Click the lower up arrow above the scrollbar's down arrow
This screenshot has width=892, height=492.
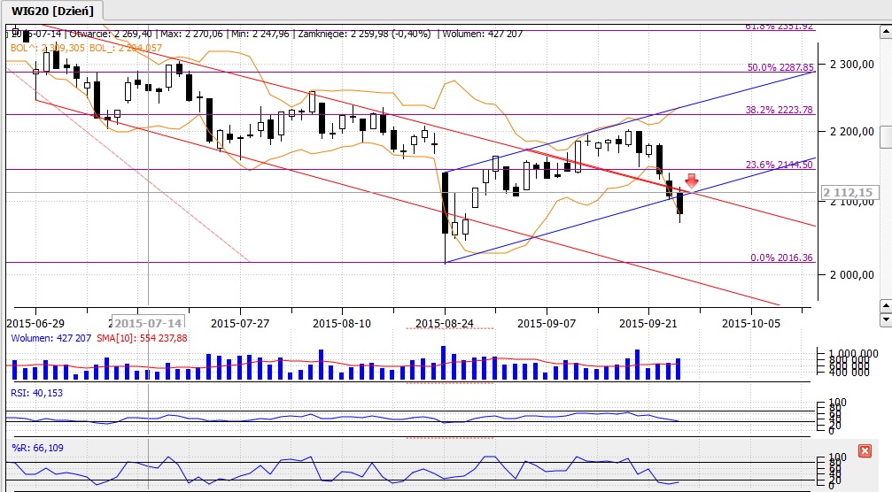pyautogui.click(x=885, y=306)
